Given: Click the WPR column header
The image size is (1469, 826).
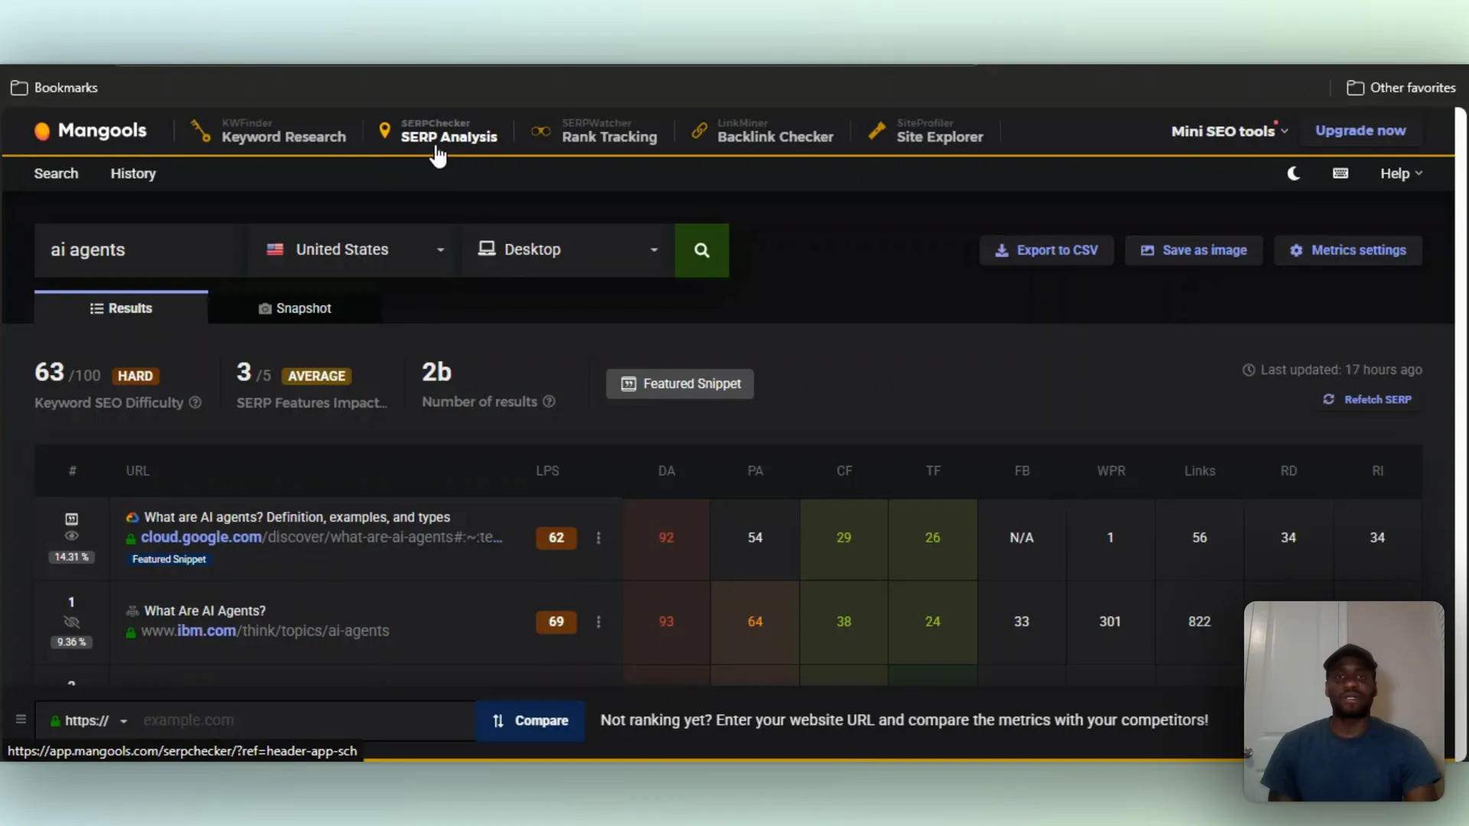Looking at the screenshot, I should click(1111, 471).
